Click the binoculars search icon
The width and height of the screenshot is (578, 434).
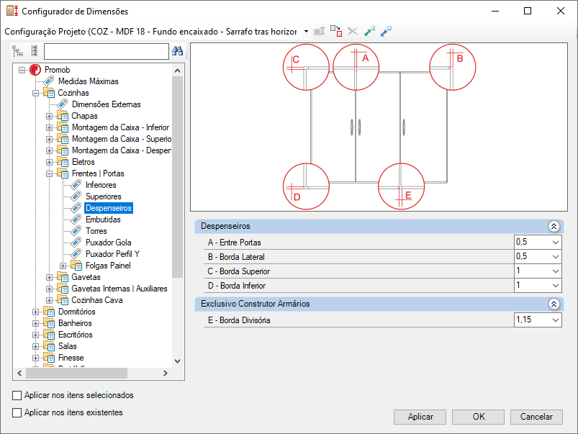(x=177, y=51)
